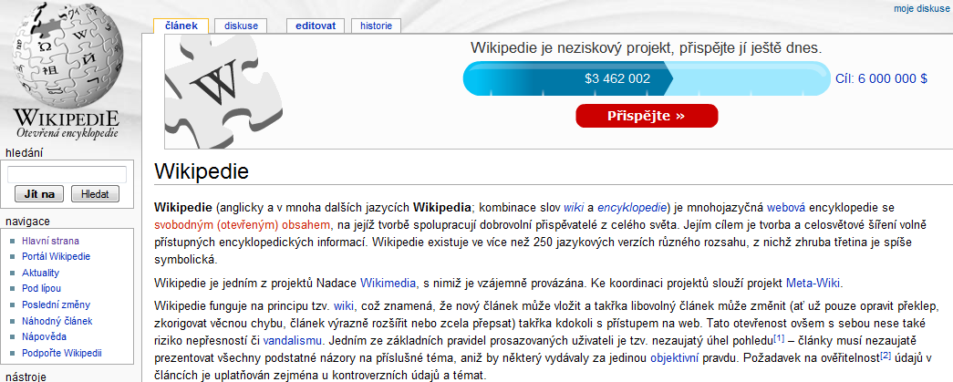The image size is (953, 382).
Task: Click the fundraising progress bar showing $3 462 002
Action: click(x=647, y=78)
